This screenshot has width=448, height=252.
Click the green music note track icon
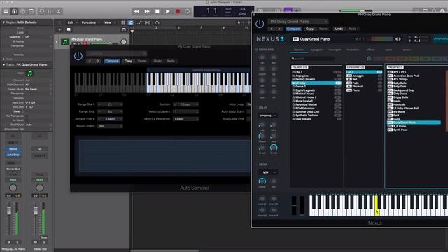tap(65, 42)
